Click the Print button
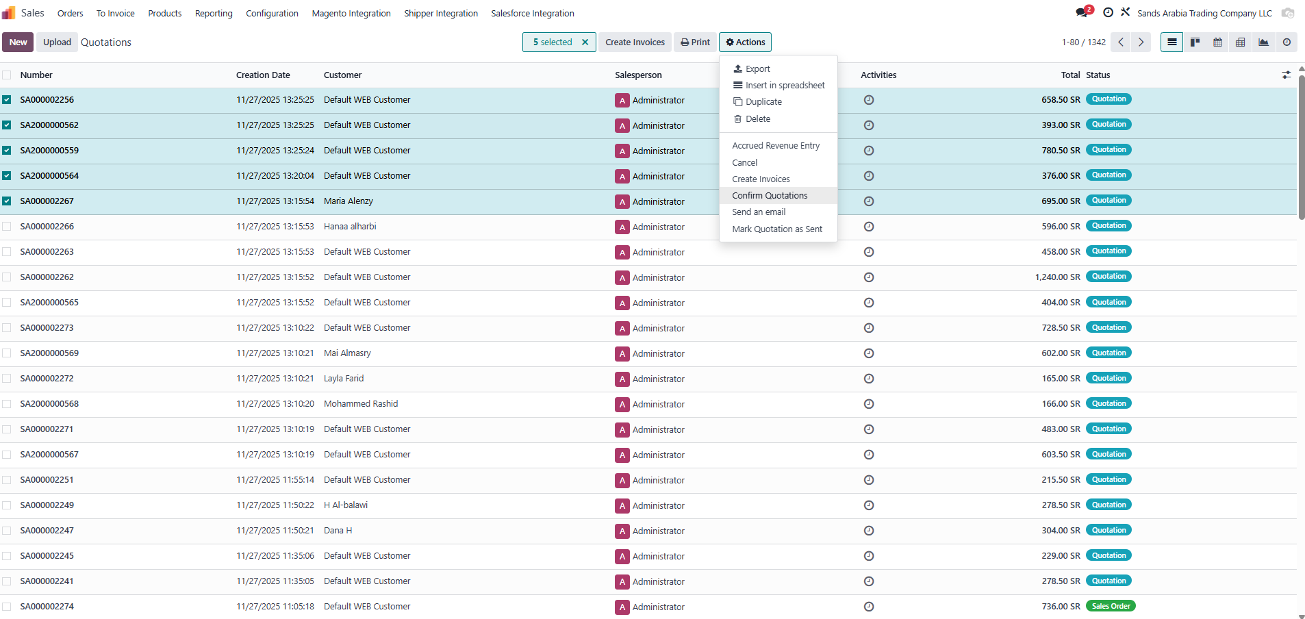The image size is (1305, 619). [695, 42]
